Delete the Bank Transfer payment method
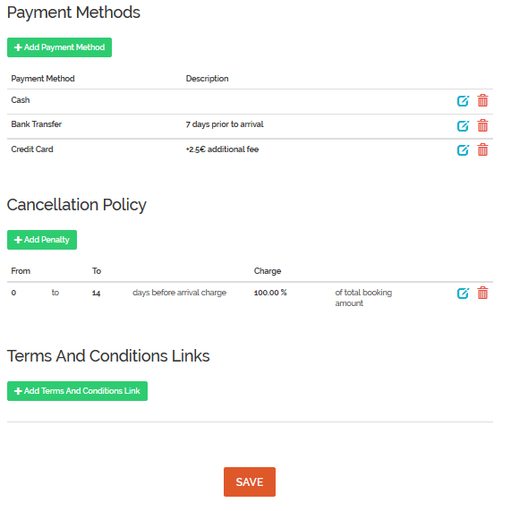This screenshot has height=511, width=511. click(482, 125)
